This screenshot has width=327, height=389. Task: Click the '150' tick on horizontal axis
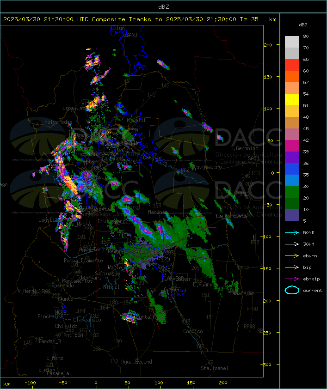pos(191,383)
